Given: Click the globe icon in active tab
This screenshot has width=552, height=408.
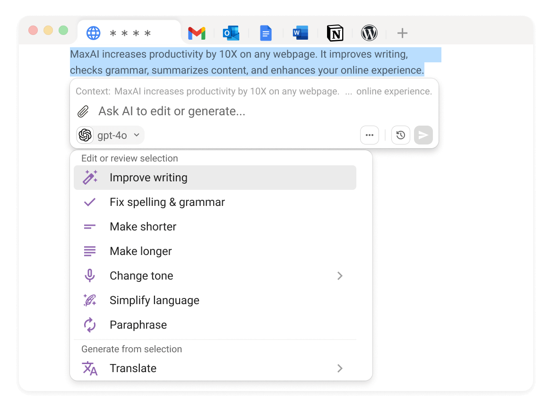Looking at the screenshot, I should (93, 33).
